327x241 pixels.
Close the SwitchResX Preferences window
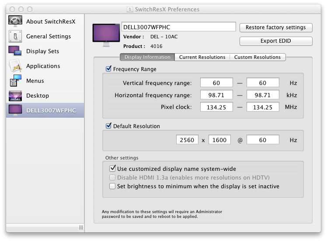pos(12,9)
